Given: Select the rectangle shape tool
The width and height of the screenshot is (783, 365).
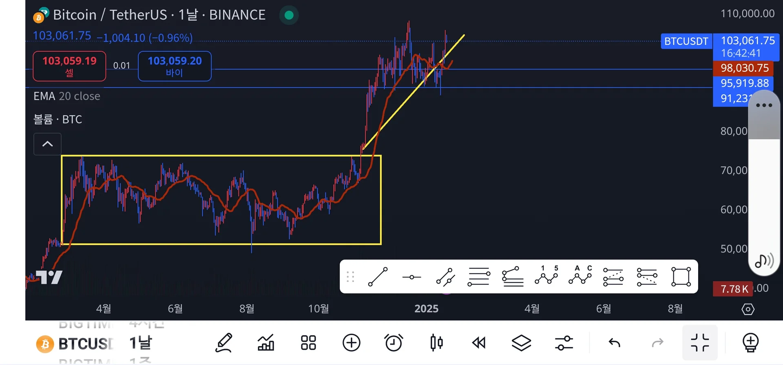Looking at the screenshot, I should tap(681, 277).
